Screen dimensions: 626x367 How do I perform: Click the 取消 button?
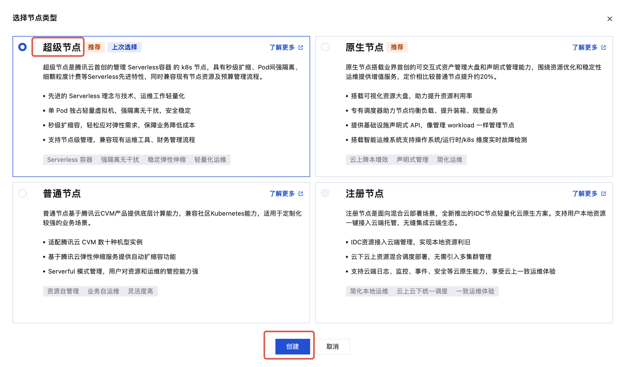332,346
